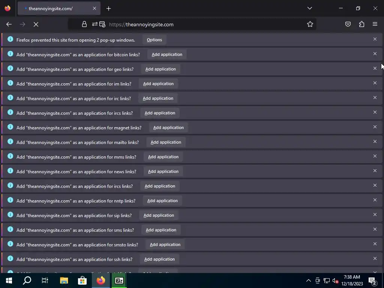Image resolution: width=384 pixels, height=288 pixels.
Task: Save page to Pocket
Action: [348, 24]
